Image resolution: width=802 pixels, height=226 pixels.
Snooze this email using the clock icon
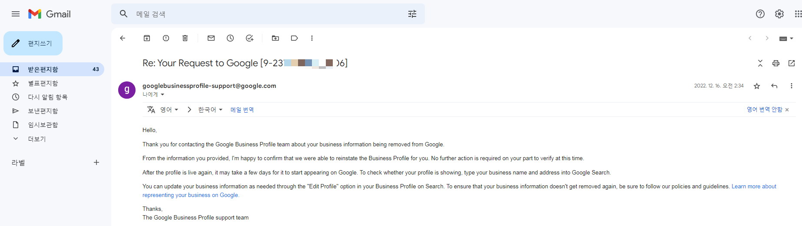point(230,38)
